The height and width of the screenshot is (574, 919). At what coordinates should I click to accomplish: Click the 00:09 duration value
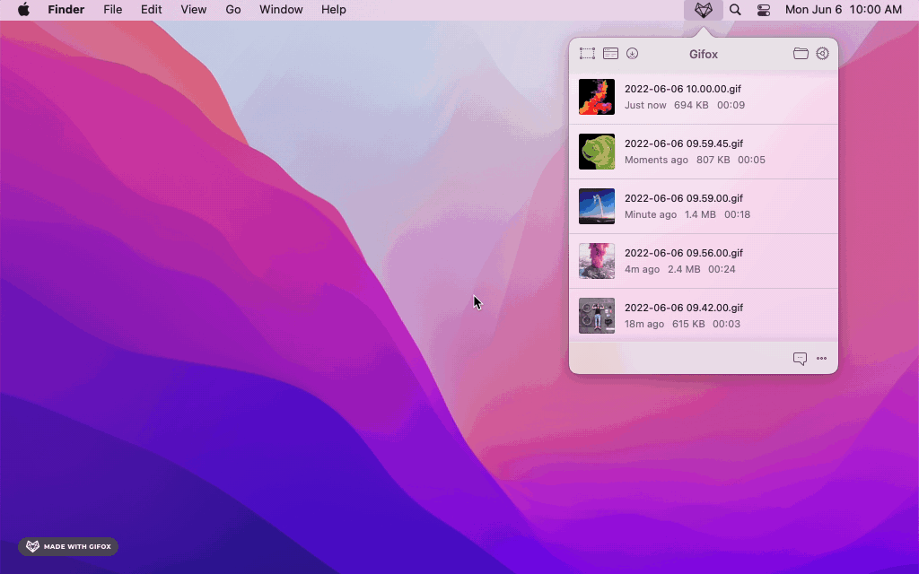pos(731,106)
